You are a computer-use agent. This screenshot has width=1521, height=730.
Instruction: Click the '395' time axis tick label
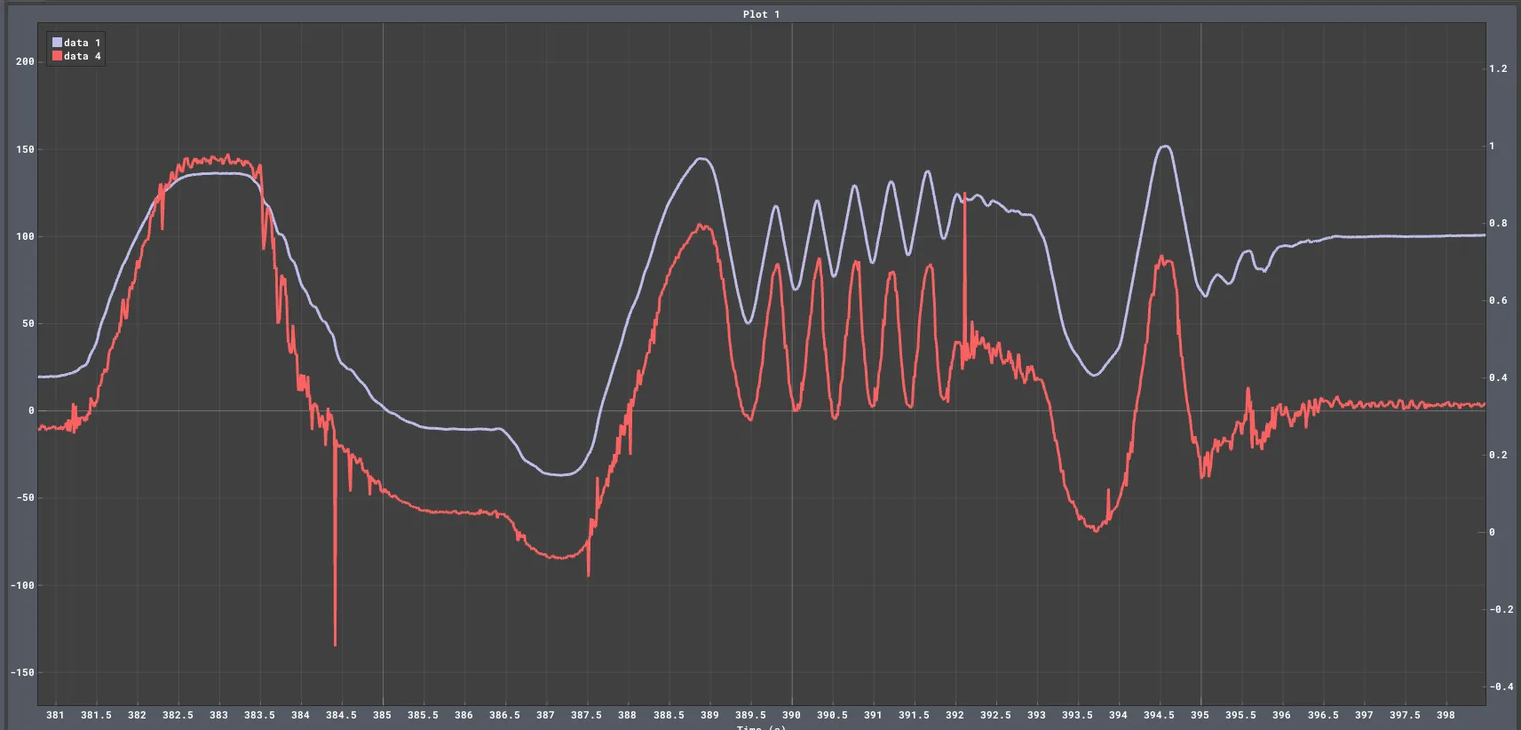point(1200,715)
